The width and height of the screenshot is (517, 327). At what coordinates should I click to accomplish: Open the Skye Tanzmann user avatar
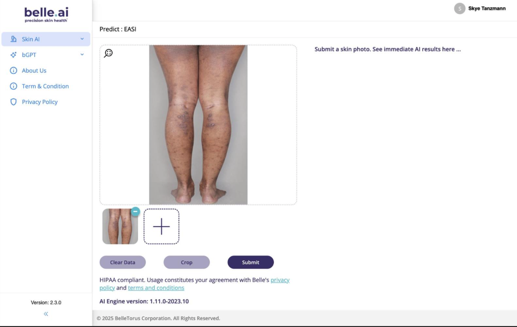coord(460,9)
